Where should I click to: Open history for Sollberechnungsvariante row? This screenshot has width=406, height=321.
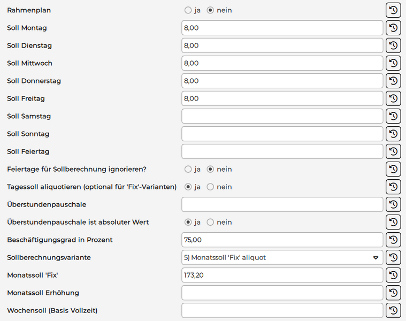pyautogui.click(x=393, y=257)
